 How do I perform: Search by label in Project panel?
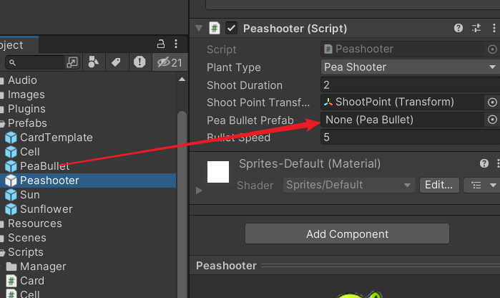click(115, 62)
